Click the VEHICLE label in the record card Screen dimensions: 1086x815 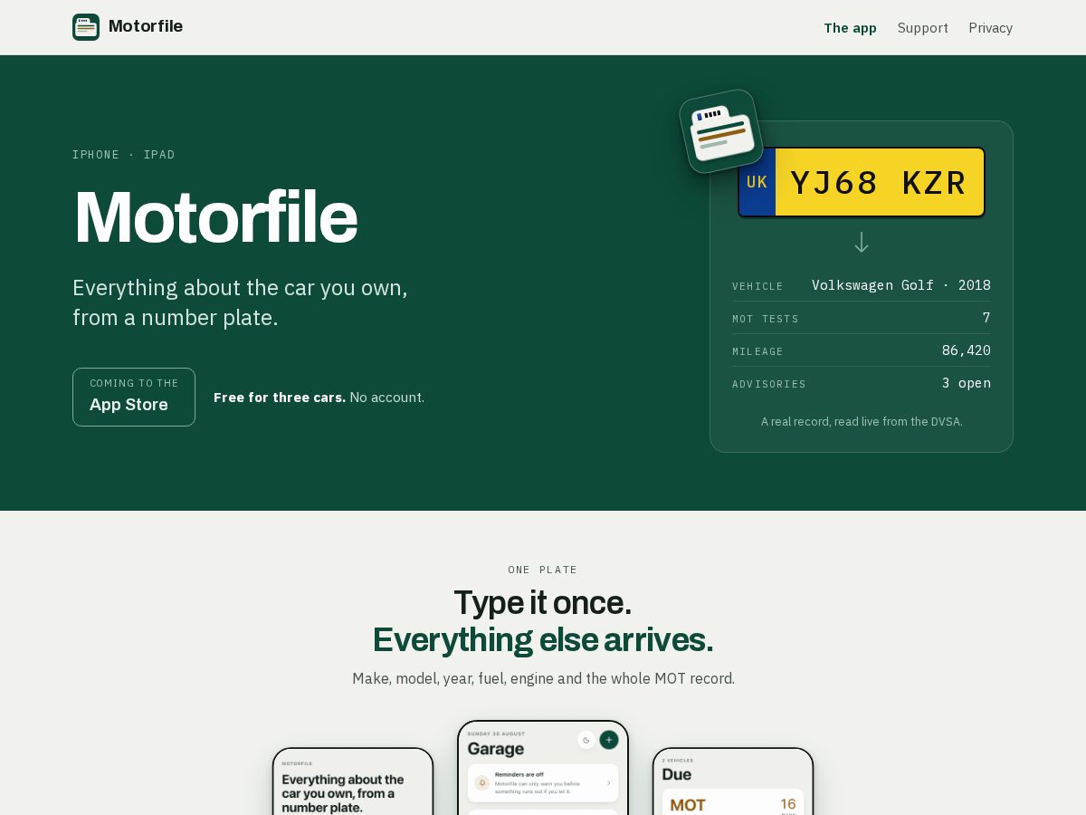(x=757, y=286)
